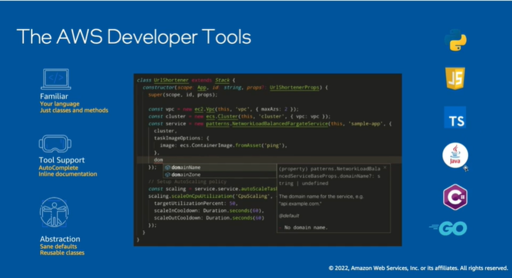Image resolution: width=512 pixels, height=278 pixels.
Task: Select domainZone autocomplete suggestion
Action: coord(186,174)
